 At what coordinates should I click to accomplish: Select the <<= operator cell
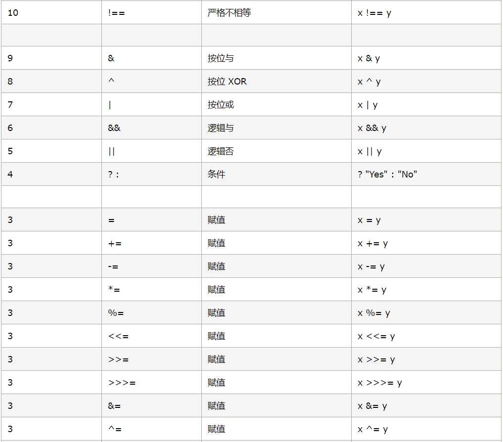tap(151, 336)
